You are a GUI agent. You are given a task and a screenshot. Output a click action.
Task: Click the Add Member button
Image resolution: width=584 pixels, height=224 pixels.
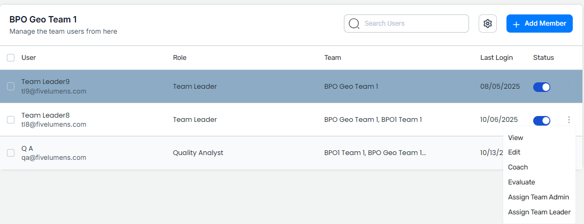[x=539, y=24]
